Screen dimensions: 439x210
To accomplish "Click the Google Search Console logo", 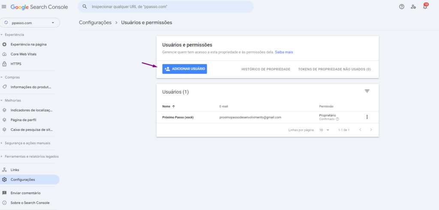I will click(39, 7).
